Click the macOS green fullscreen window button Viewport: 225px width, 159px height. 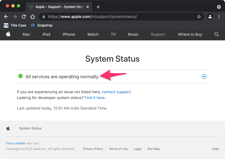point(19,6)
